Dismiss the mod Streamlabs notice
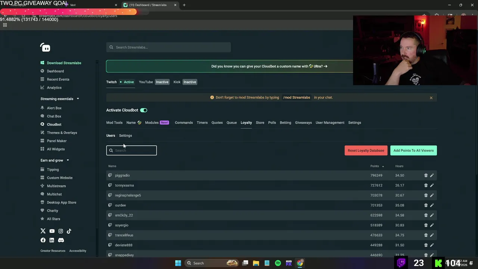This screenshot has height=269, width=478. click(x=431, y=98)
